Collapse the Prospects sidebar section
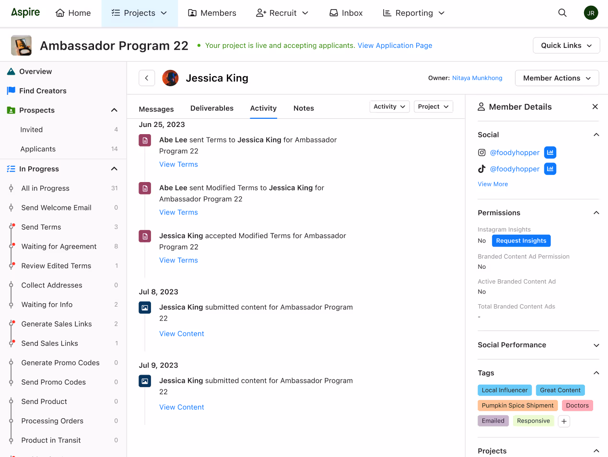 pyautogui.click(x=114, y=110)
